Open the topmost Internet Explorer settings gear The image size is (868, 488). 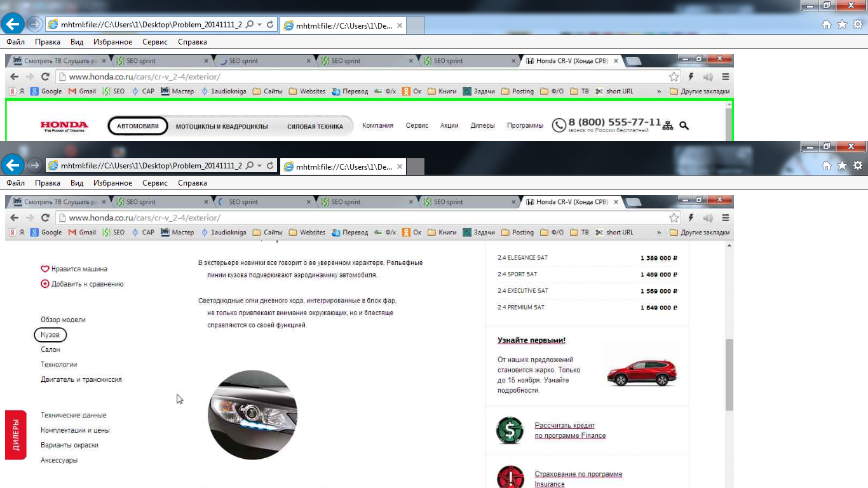(858, 25)
